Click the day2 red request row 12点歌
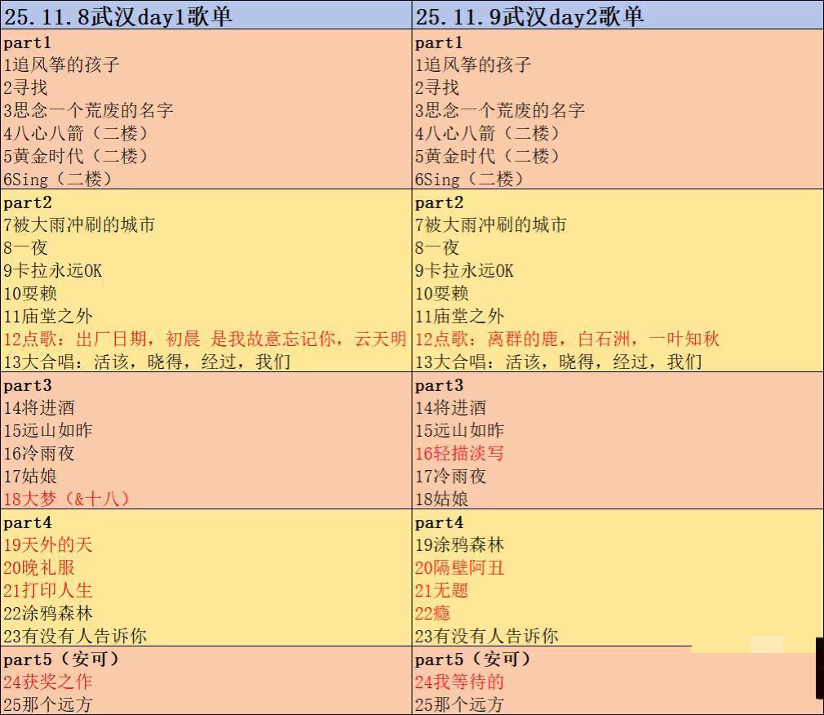Viewport: 824px width, 715px height. [571, 339]
